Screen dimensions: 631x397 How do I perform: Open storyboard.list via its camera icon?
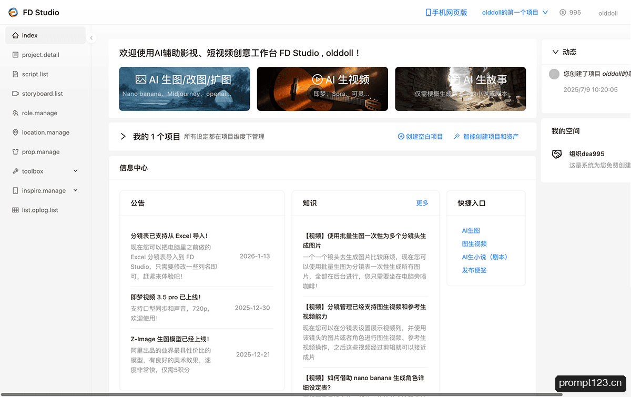click(15, 94)
